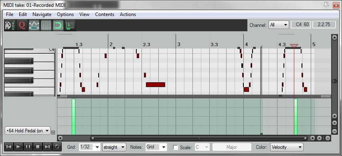Viewport: 342px width, 156px height.
Task: Click horizontal scrollbar right arrow
Action: (313, 138)
